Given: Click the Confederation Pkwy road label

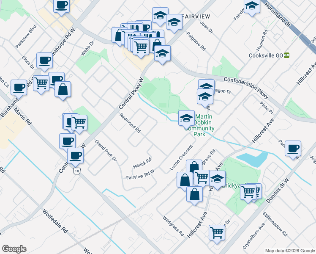Looking at the screenshot, I should 246,88.
